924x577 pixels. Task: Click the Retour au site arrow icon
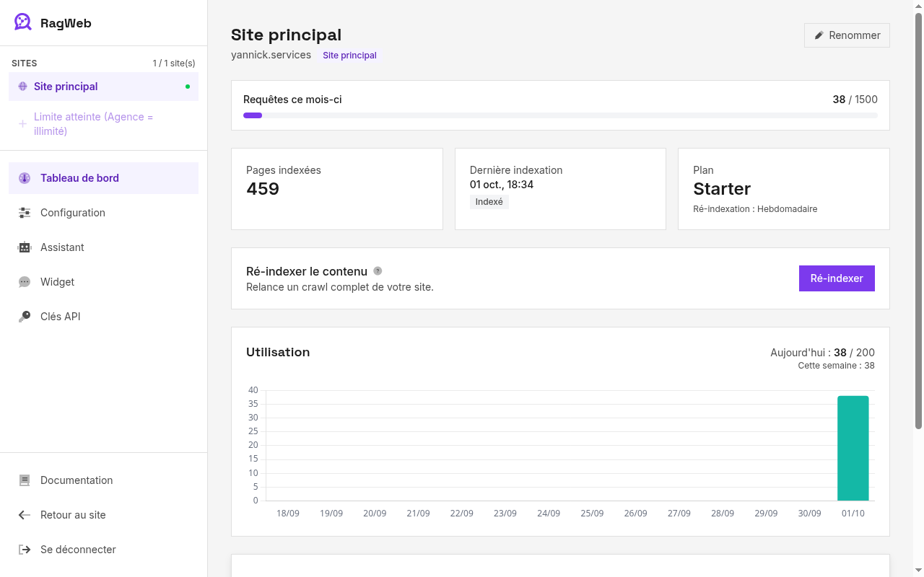pos(25,515)
